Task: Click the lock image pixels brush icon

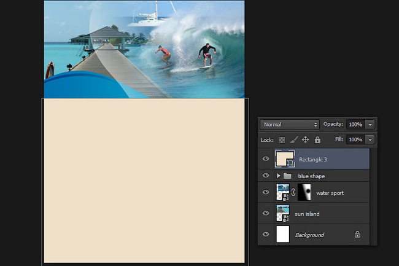Action: (294, 139)
